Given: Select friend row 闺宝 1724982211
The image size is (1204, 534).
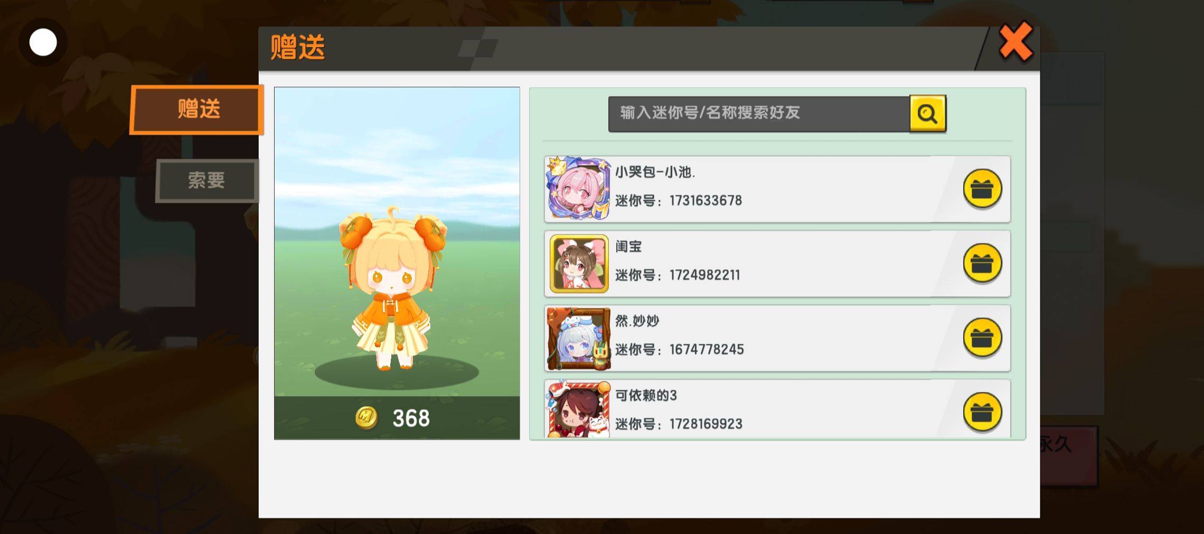Looking at the screenshot, I should click(x=777, y=264).
